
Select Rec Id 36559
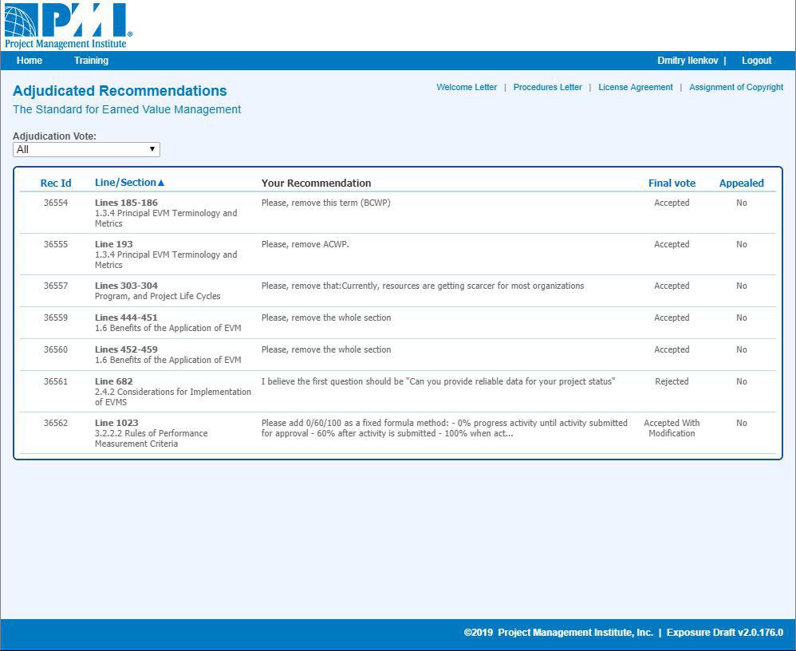click(x=56, y=318)
